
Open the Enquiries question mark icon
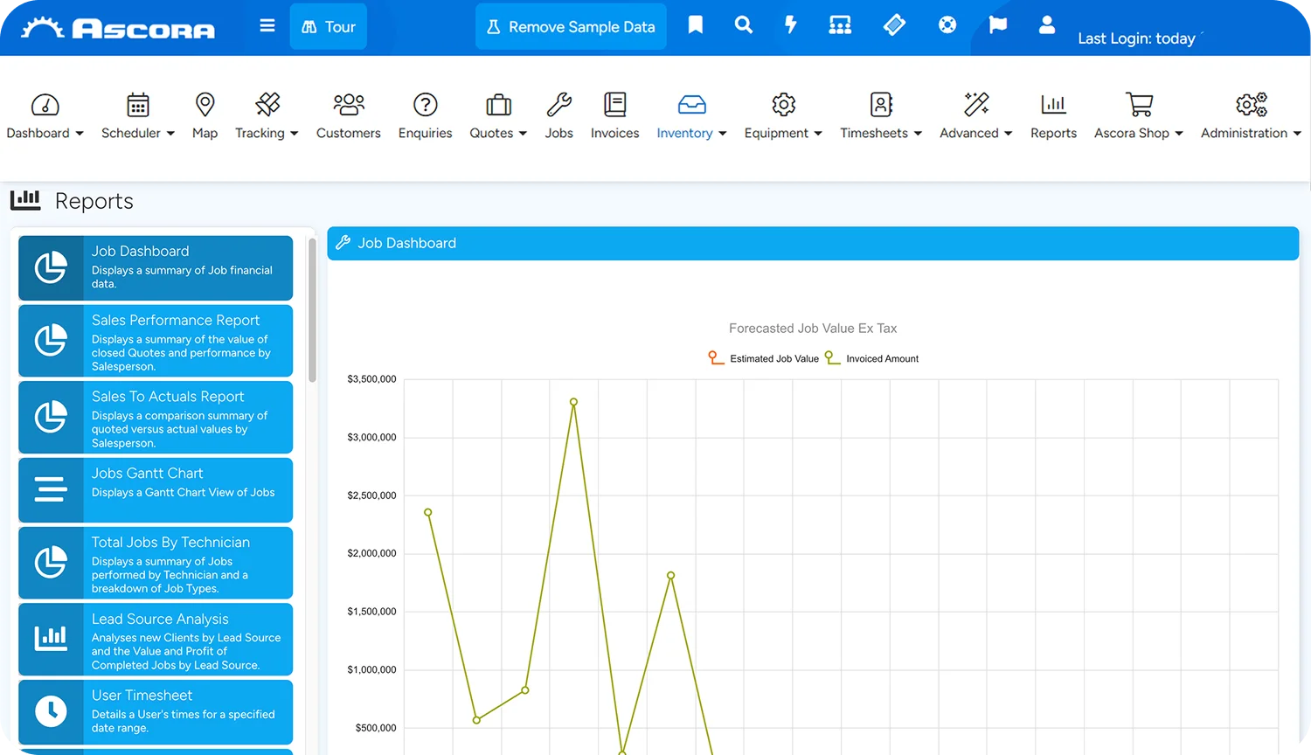[426, 105]
